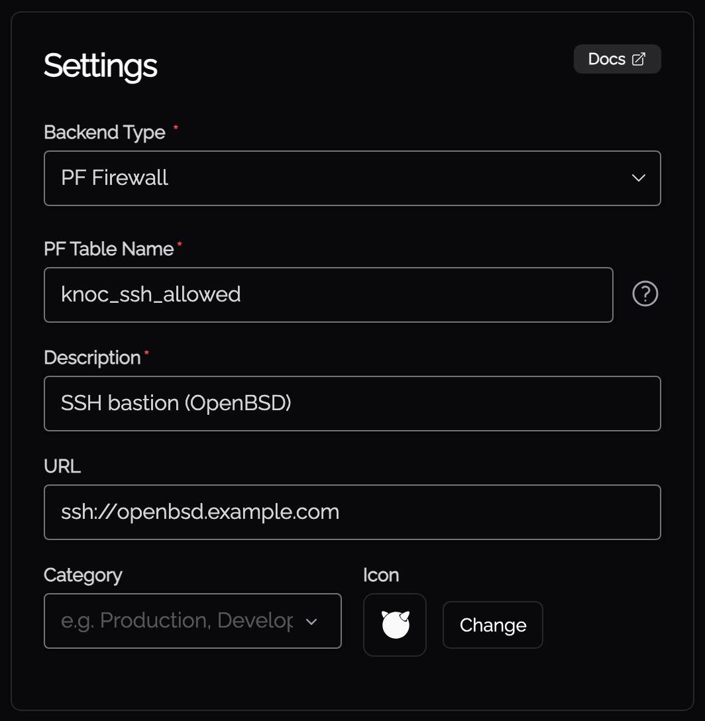The width and height of the screenshot is (705, 721).
Task: Click the Category label
Action: click(83, 575)
